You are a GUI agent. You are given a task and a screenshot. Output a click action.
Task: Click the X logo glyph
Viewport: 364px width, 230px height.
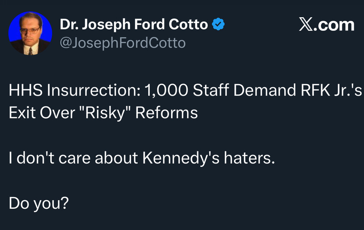point(306,24)
